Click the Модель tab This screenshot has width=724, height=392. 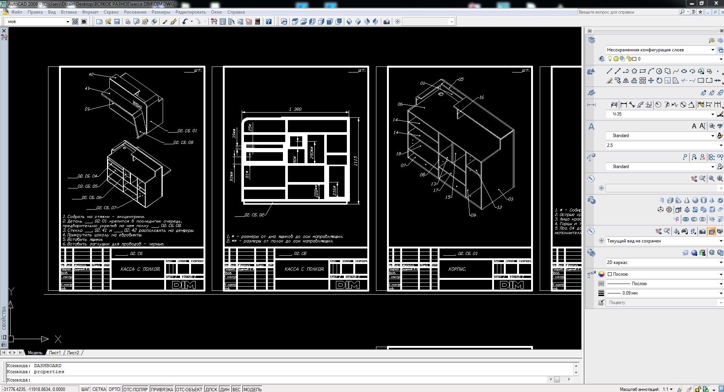point(35,353)
